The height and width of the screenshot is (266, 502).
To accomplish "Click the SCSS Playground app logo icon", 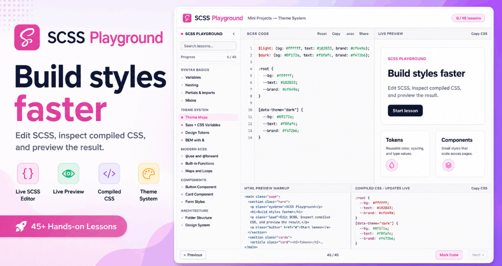I will pyautogui.click(x=187, y=18).
